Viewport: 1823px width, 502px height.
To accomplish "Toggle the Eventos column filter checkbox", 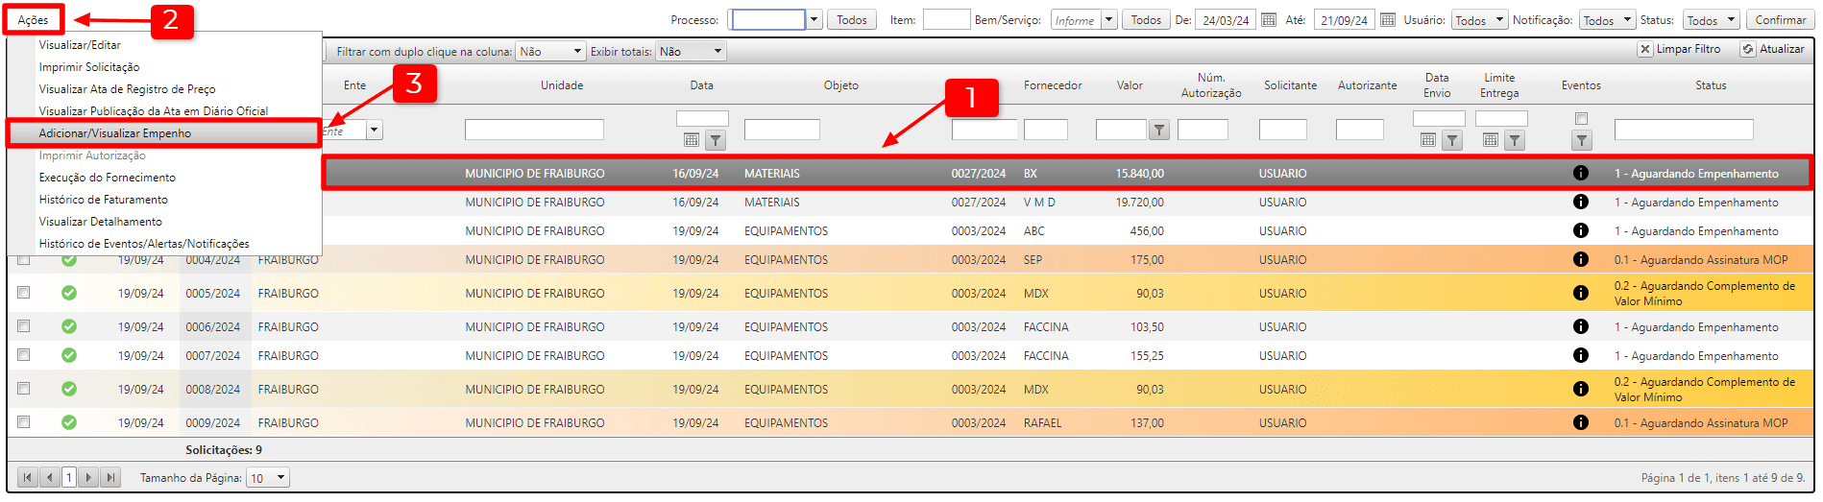I will 1581,119.
